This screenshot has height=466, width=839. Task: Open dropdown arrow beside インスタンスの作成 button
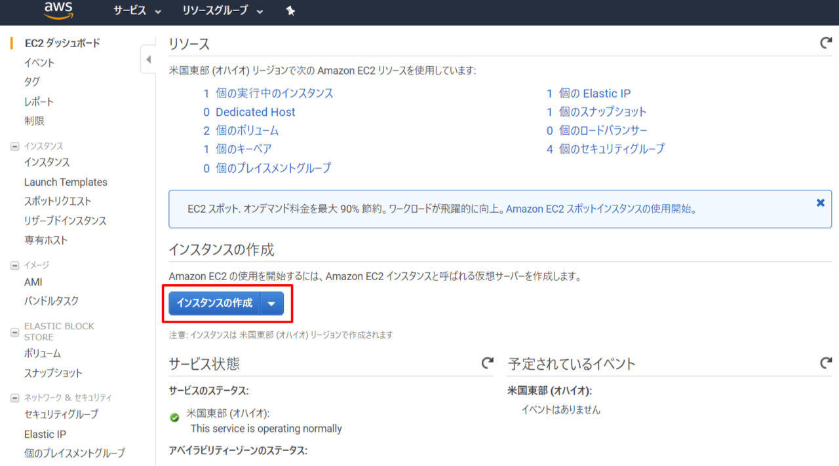[271, 304]
